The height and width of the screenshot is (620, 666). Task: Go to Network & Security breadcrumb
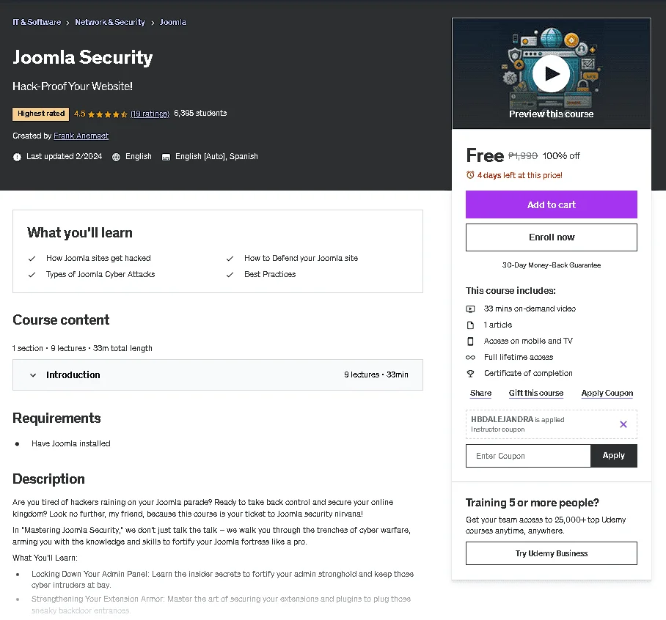coord(110,22)
